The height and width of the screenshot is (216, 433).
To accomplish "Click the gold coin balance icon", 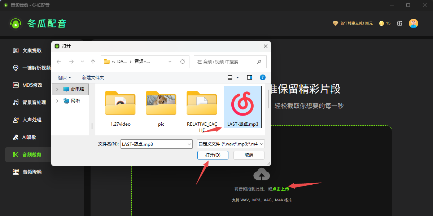I will (x=381, y=23).
